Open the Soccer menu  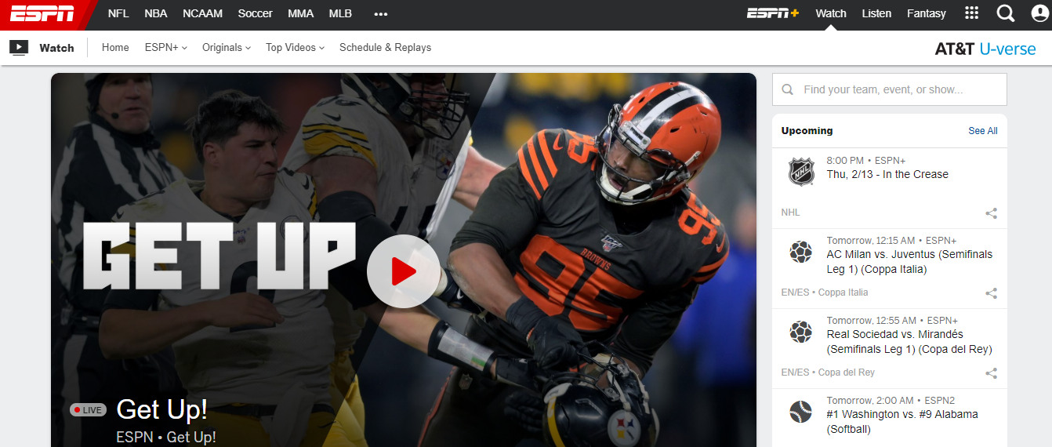pyautogui.click(x=256, y=13)
